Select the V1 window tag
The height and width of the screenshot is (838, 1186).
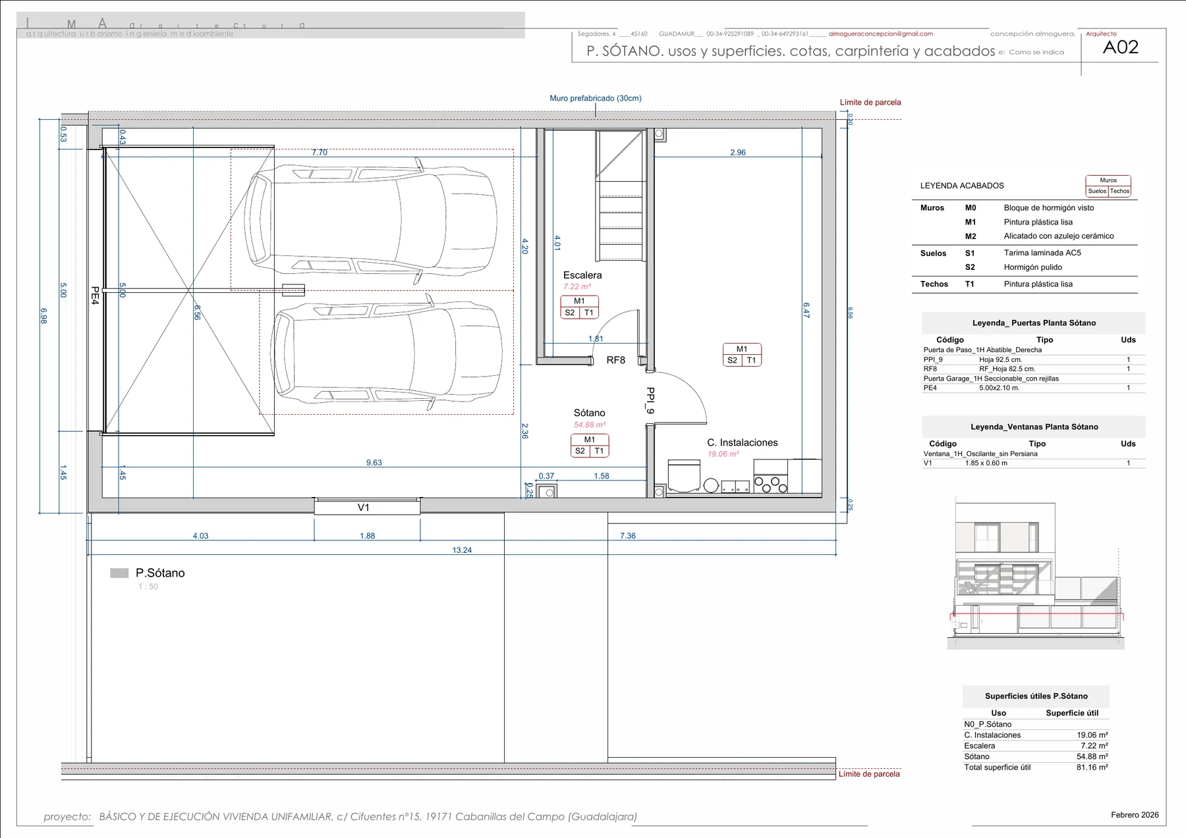pos(363,508)
